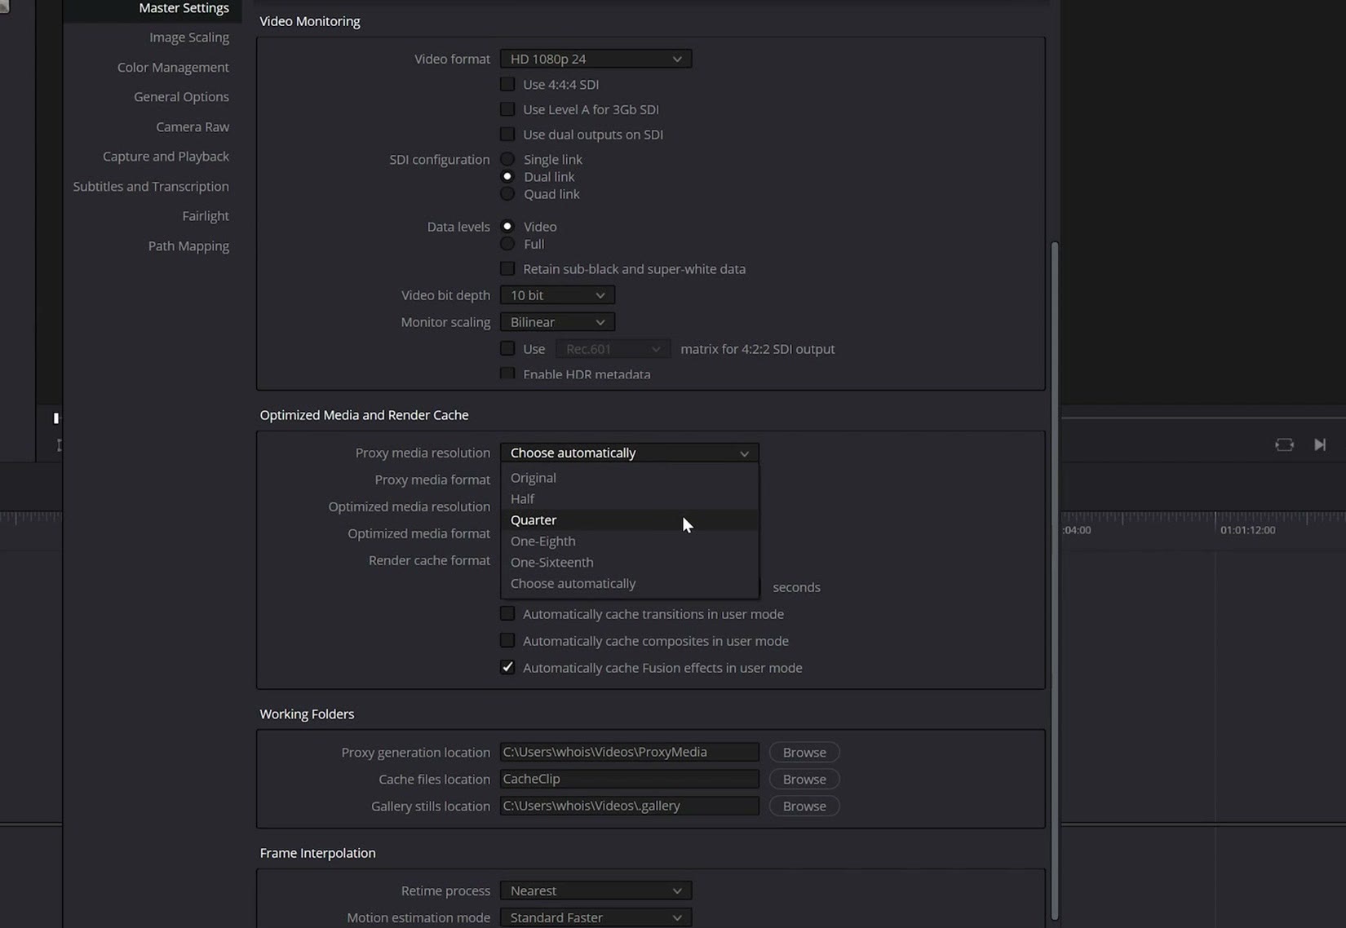Viewport: 1346px width, 928px height.
Task: Enable automatically cache composites in user mode
Action: coord(507,640)
